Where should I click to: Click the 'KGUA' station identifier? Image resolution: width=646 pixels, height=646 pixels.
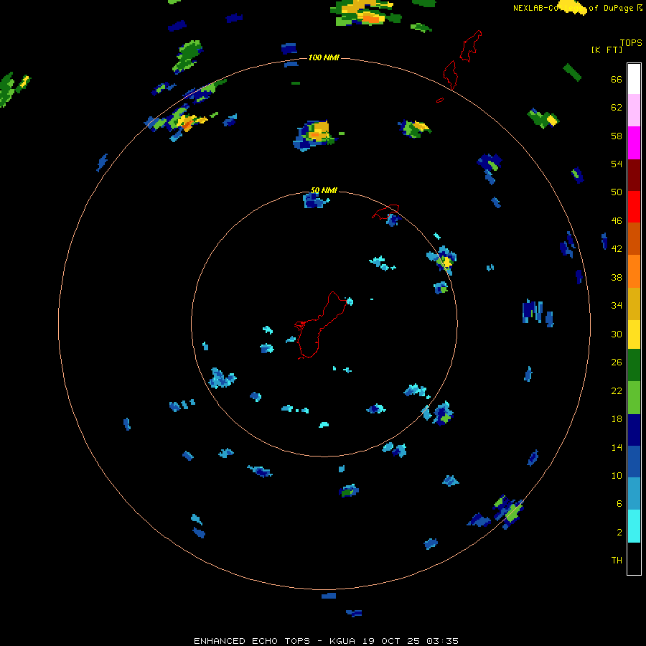342,641
